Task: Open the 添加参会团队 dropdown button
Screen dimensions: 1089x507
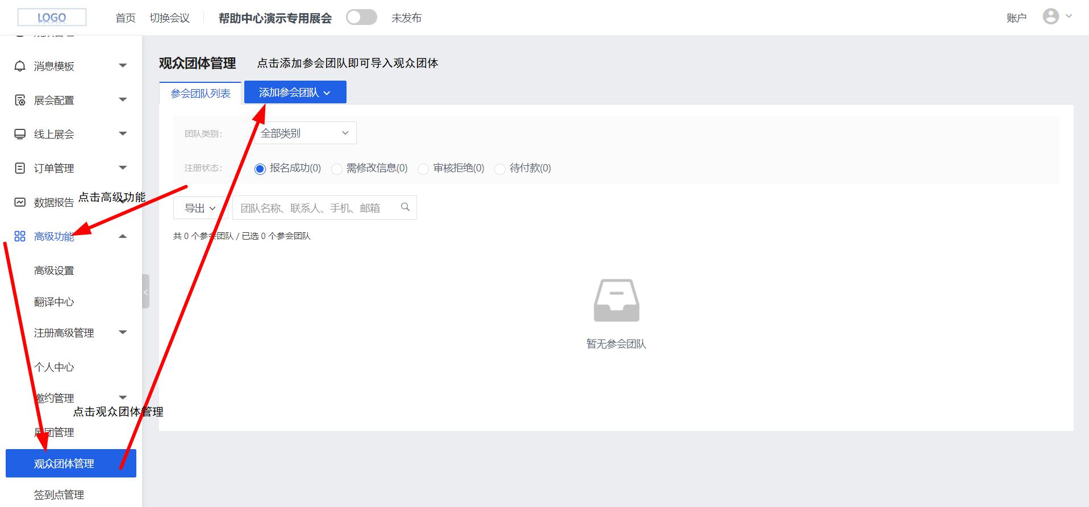Action: point(295,93)
